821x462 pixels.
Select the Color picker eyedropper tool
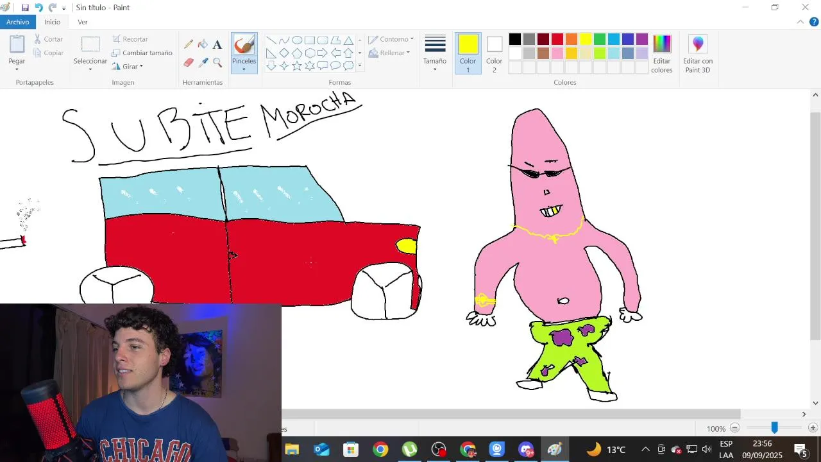click(x=203, y=62)
